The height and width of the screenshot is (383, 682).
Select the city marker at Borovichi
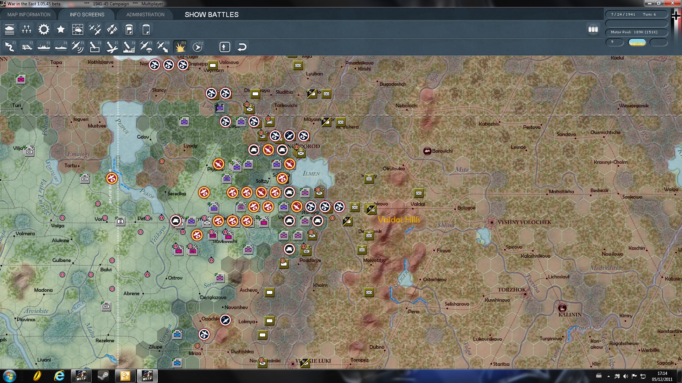tap(427, 151)
